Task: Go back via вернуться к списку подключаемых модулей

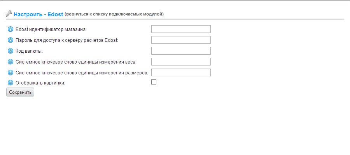Action: pos(114,14)
